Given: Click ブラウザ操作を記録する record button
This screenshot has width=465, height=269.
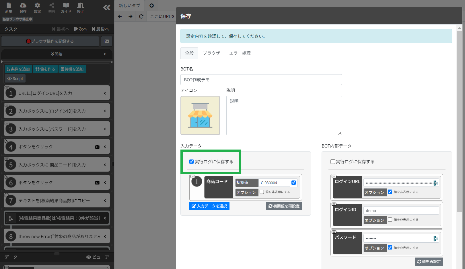Looking at the screenshot, I should click(50, 41).
